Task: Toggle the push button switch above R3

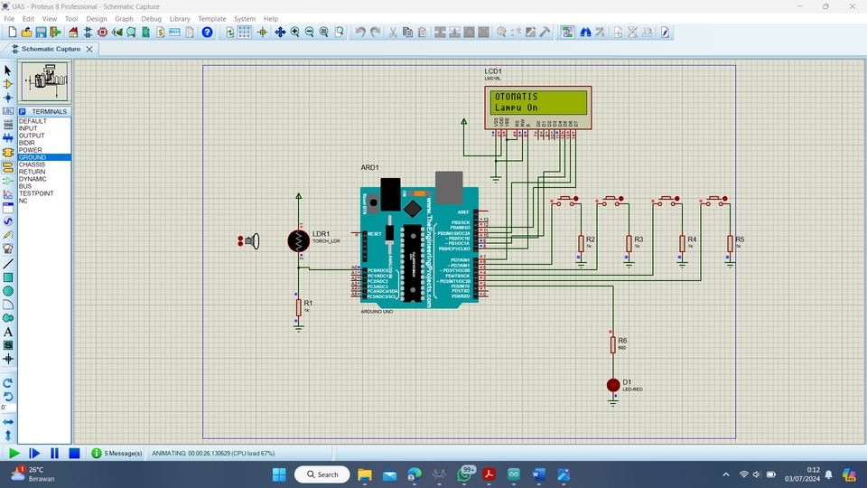Action: (x=611, y=201)
